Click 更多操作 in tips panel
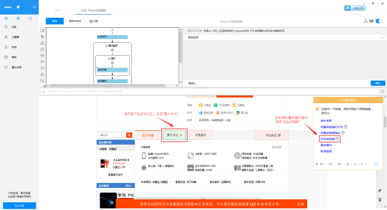Screen dimensions: 387x210 coord(326,145)
